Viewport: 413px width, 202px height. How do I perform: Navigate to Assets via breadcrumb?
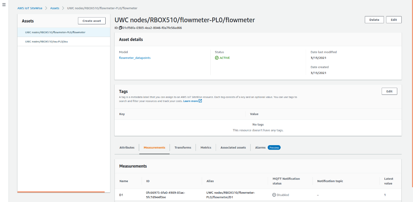(x=55, y=8)
